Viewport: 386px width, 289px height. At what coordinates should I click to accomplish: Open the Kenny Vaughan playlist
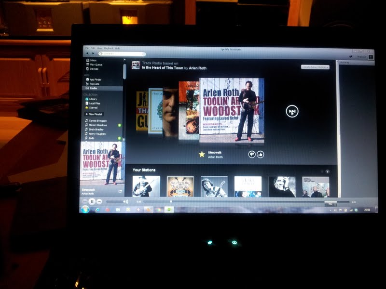click(95, 134)
